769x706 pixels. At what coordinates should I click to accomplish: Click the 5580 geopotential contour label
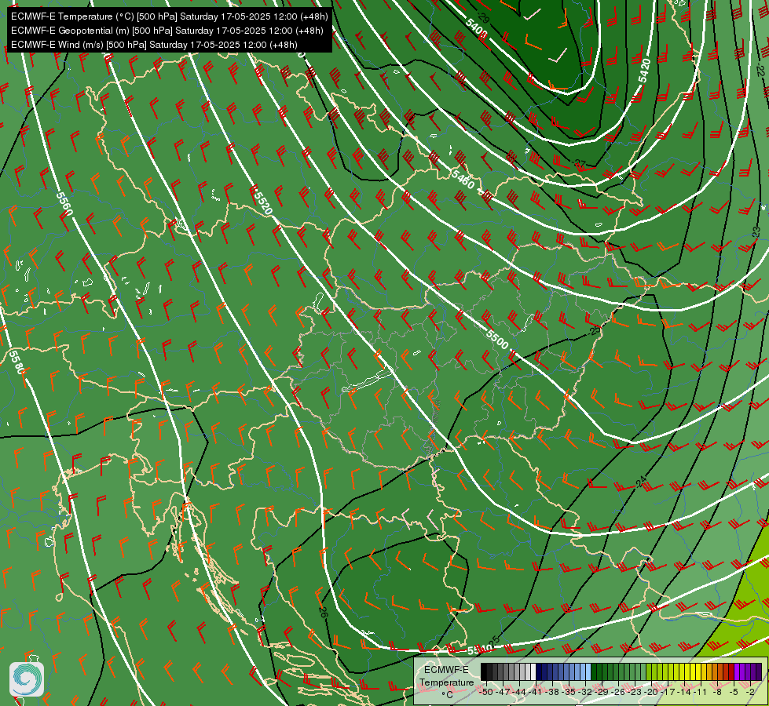16,362
